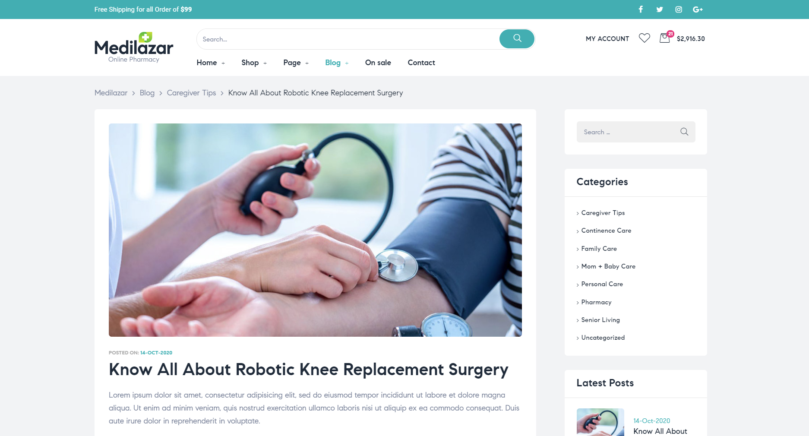Open the Twitter social icon
The image size is (809, 436).
660,9
